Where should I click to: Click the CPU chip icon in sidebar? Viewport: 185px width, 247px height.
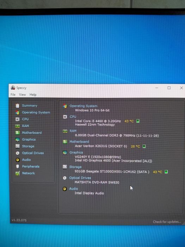(x=18, y=119)
